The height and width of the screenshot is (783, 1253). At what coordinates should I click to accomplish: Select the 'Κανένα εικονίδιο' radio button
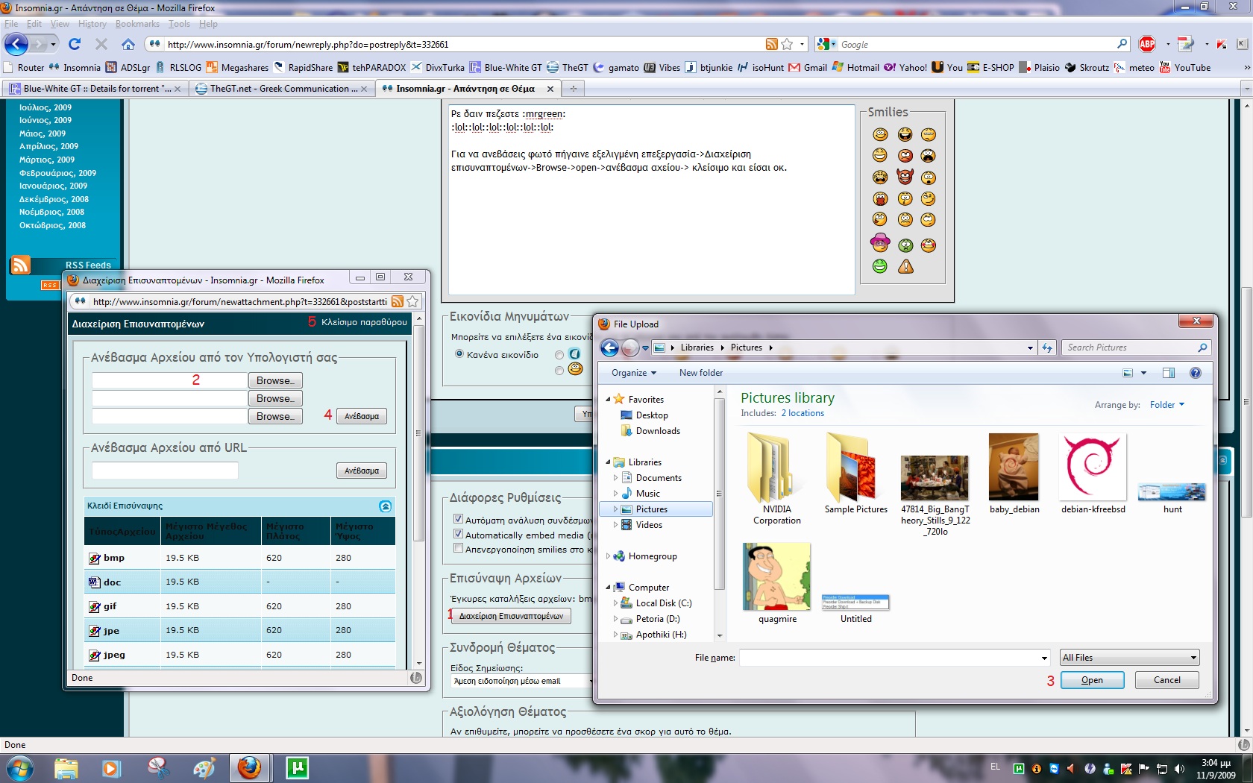click(459, 354)
